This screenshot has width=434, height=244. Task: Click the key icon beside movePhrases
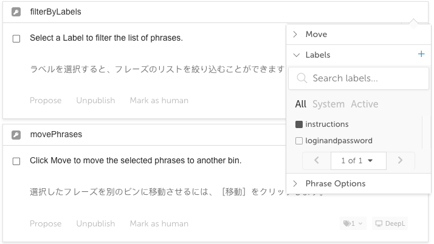coord(16,135)
